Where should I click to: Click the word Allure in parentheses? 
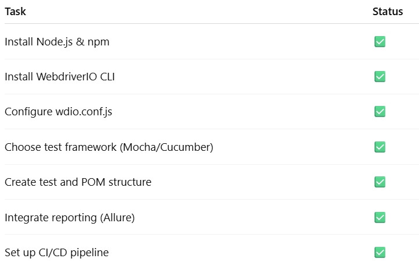pos(117,218)
